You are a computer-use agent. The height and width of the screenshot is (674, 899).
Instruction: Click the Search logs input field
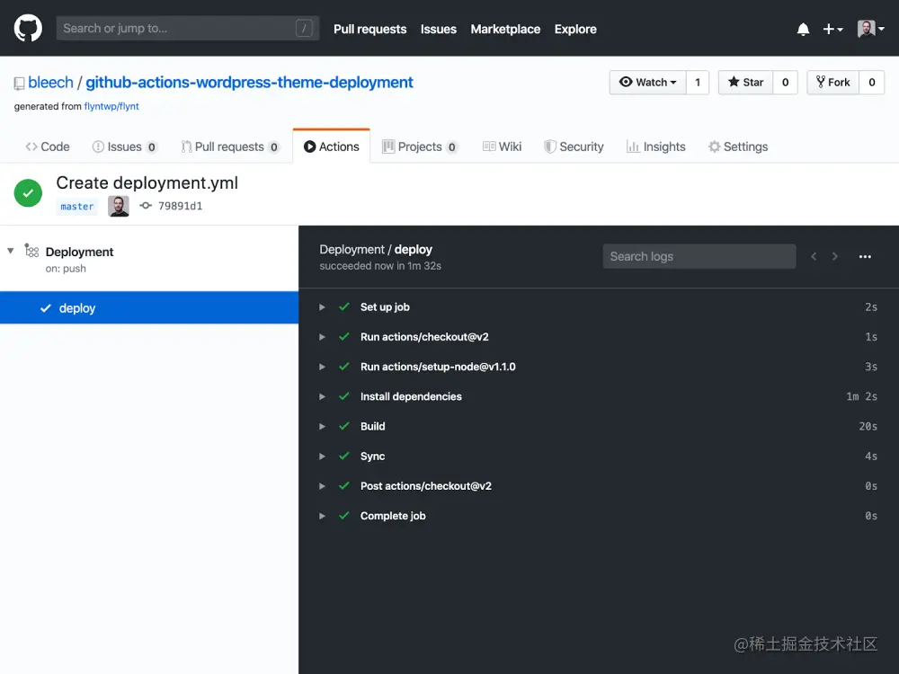click(x=699, y=256)
